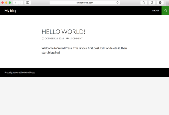This screenshot has width=169, height=115.
Task: Open the Share sheet button
Action: point(144,3)
